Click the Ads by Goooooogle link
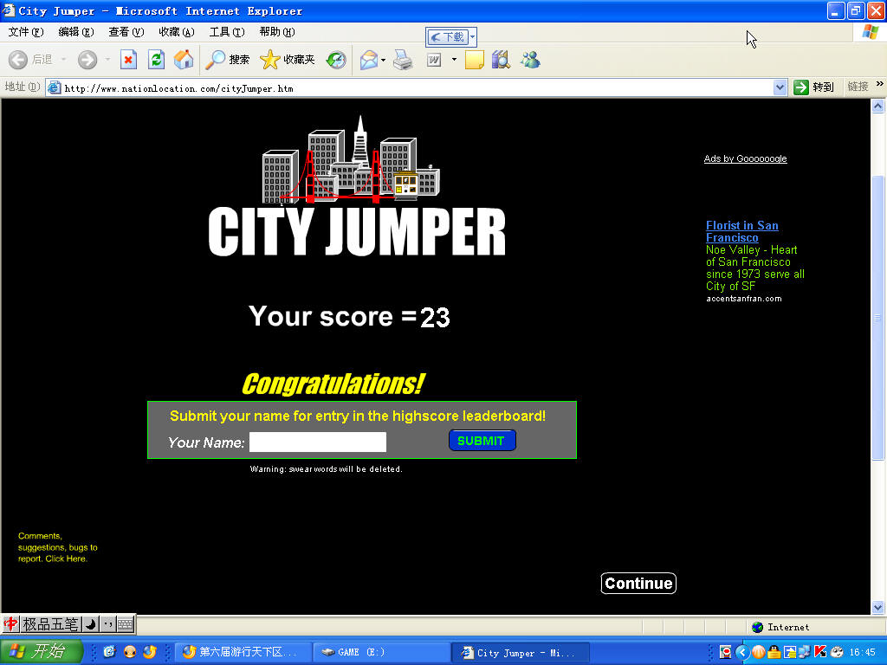Screen dimensions: 887x665 point(745,159)
